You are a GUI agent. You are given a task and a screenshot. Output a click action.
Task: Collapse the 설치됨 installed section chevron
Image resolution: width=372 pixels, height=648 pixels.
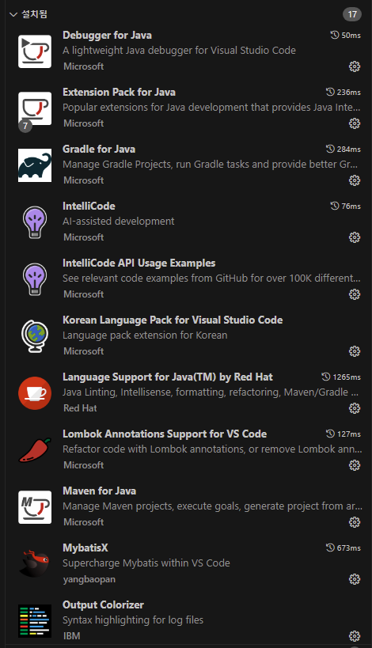click(13, 14)
